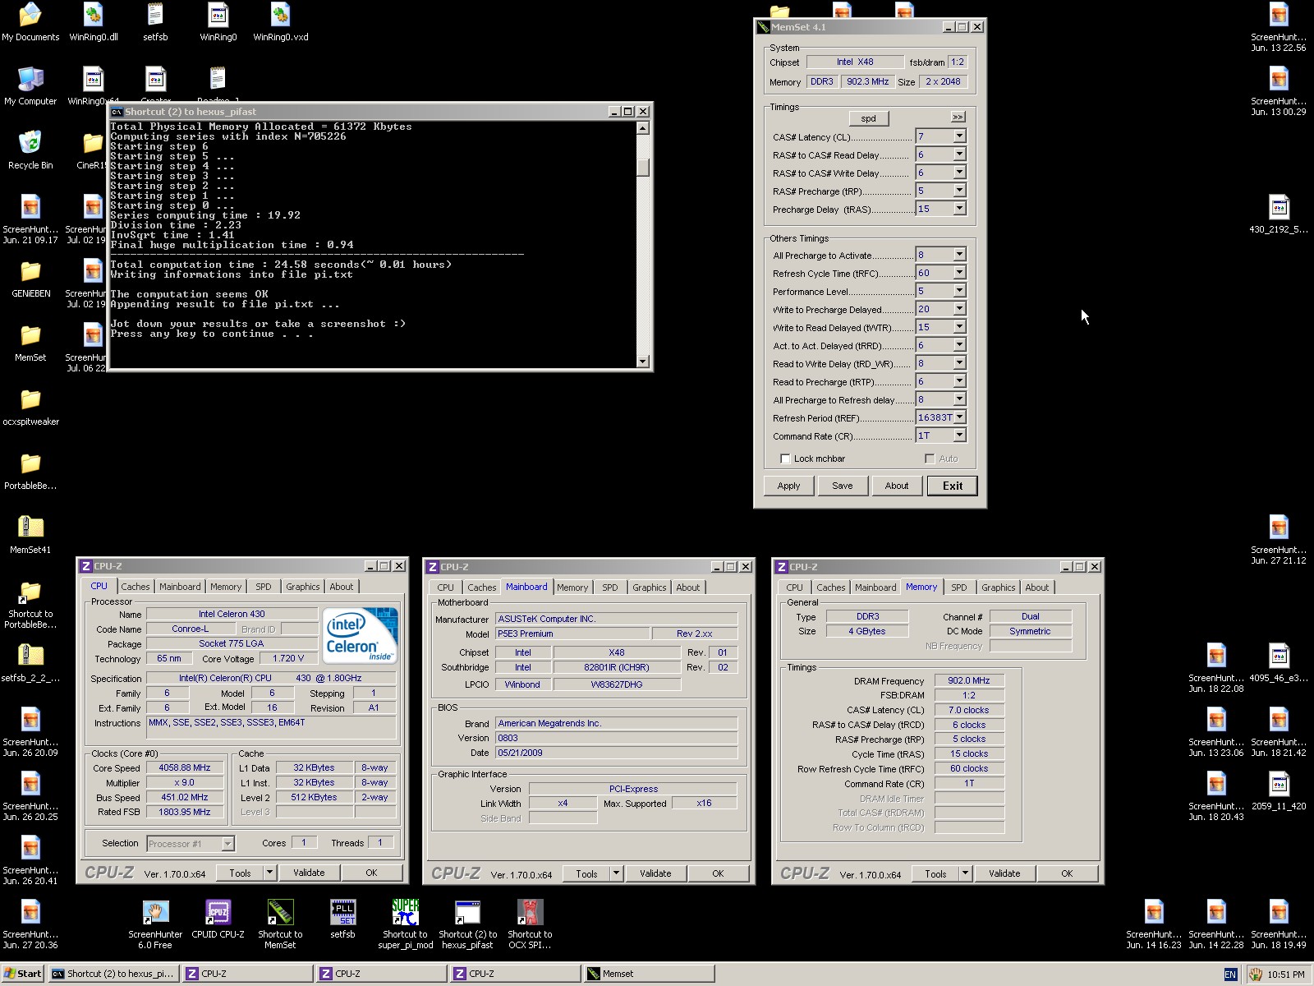The image size is (1314, 986).
Task: Open CPU tab in CPU-Z Memory window
Action: pyautogui.click(x=794, y=587)
